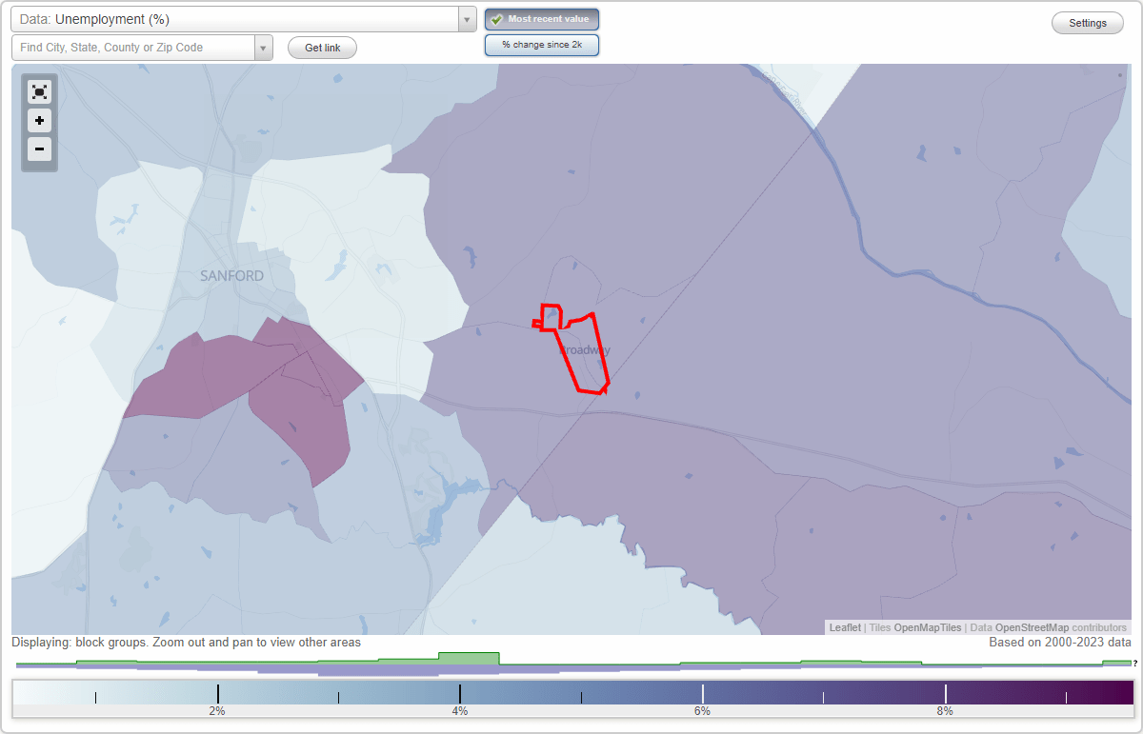Viewport: 1143px width, 734px height.
Task: Click the 2% mark on color scale
Action: click(217, 710)
